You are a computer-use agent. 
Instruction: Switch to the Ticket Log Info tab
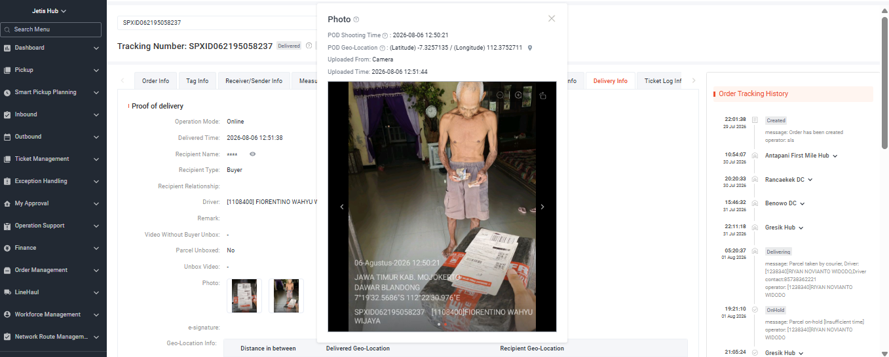(663, 81)
